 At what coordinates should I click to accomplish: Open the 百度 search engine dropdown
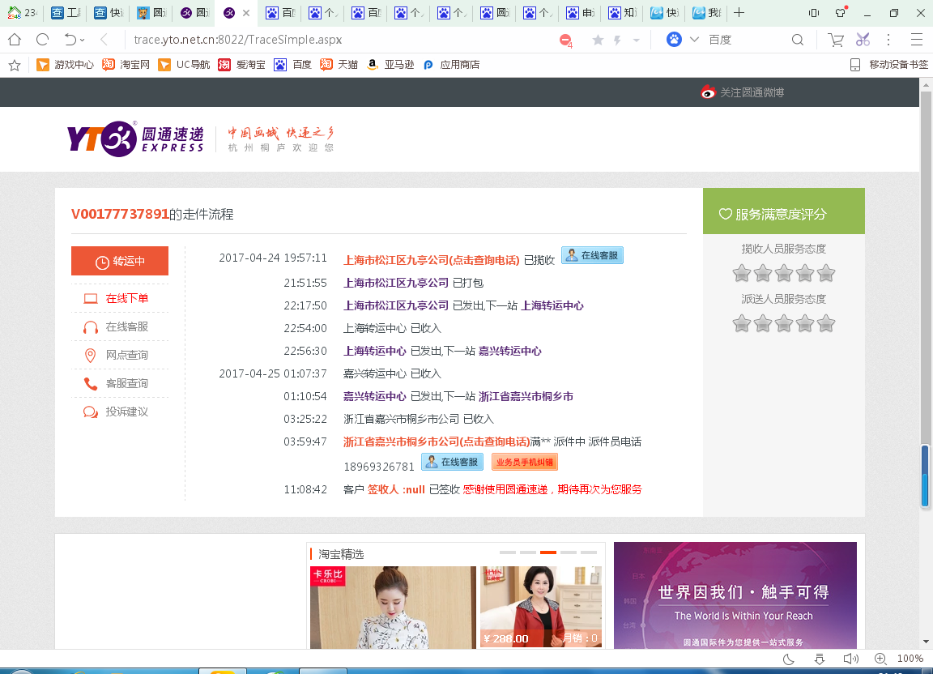(x=692, y=39)
